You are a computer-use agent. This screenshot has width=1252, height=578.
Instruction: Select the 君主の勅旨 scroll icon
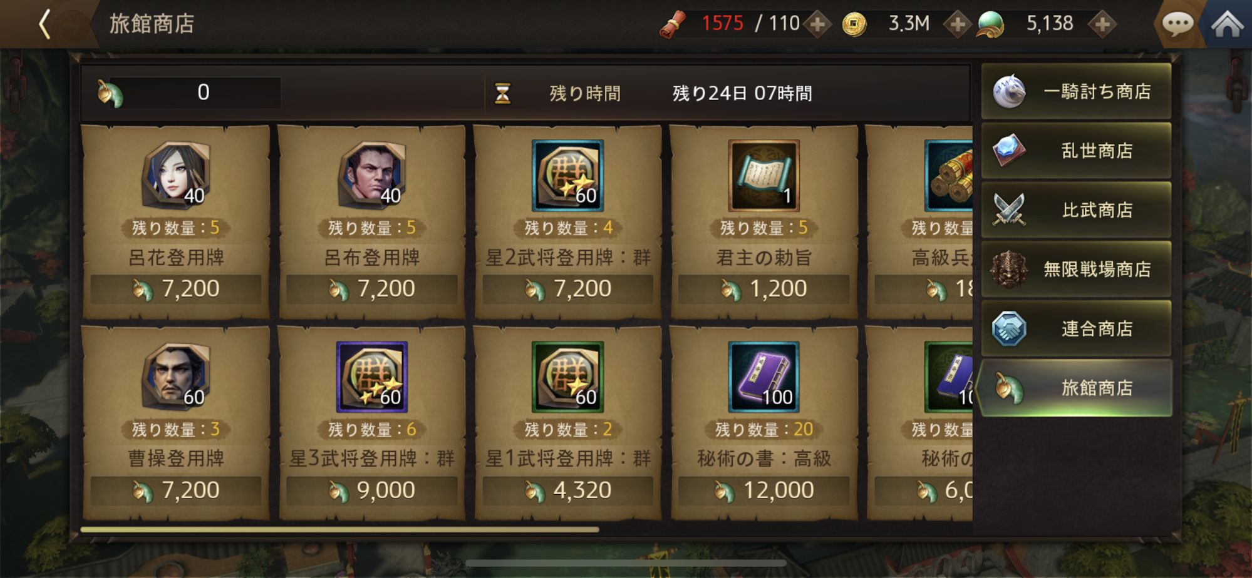pos(763,176)
